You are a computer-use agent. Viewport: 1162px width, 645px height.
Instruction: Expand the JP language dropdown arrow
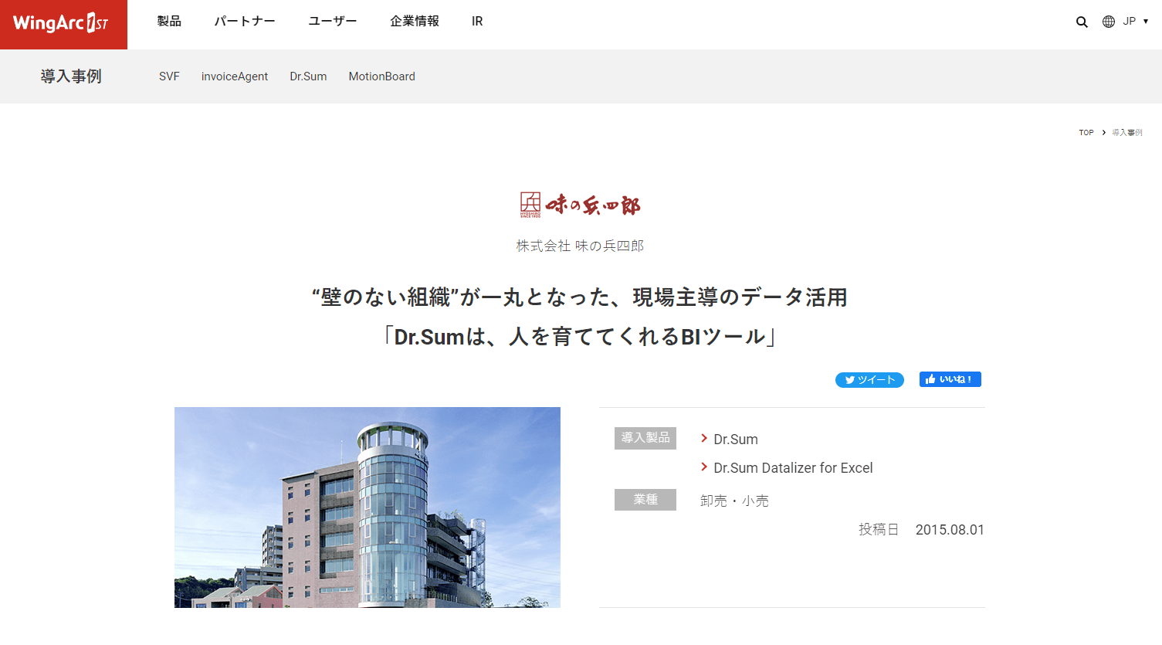[x=1146, y=22]
